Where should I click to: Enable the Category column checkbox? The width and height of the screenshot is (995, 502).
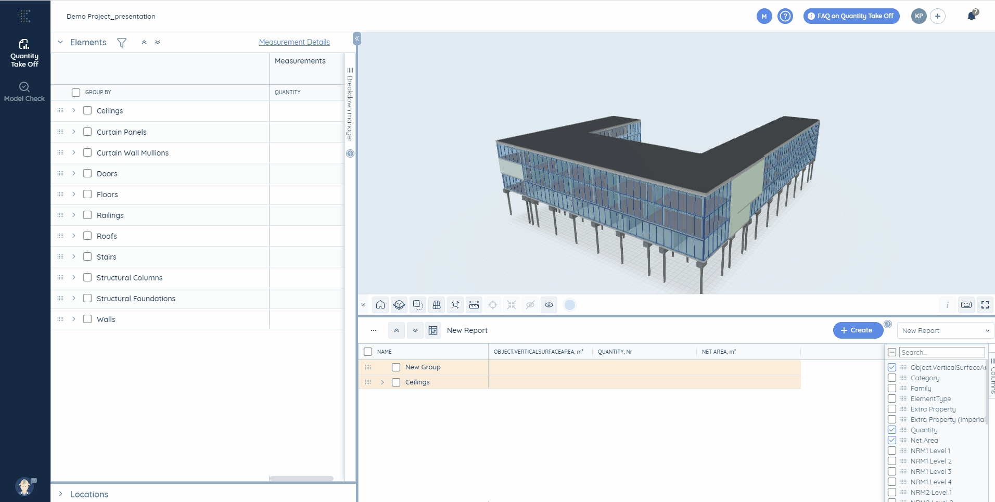point(892,378)
